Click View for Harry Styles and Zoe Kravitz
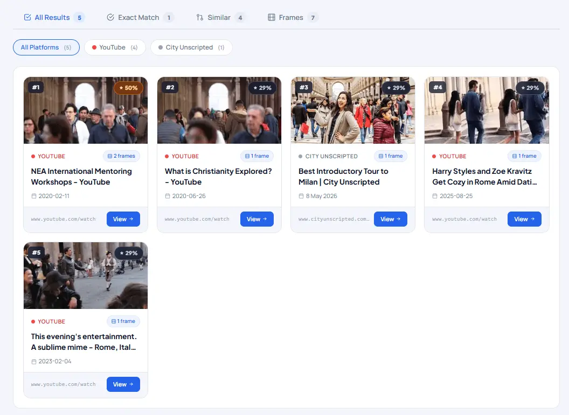569x415 pixels. pos(524,219)
